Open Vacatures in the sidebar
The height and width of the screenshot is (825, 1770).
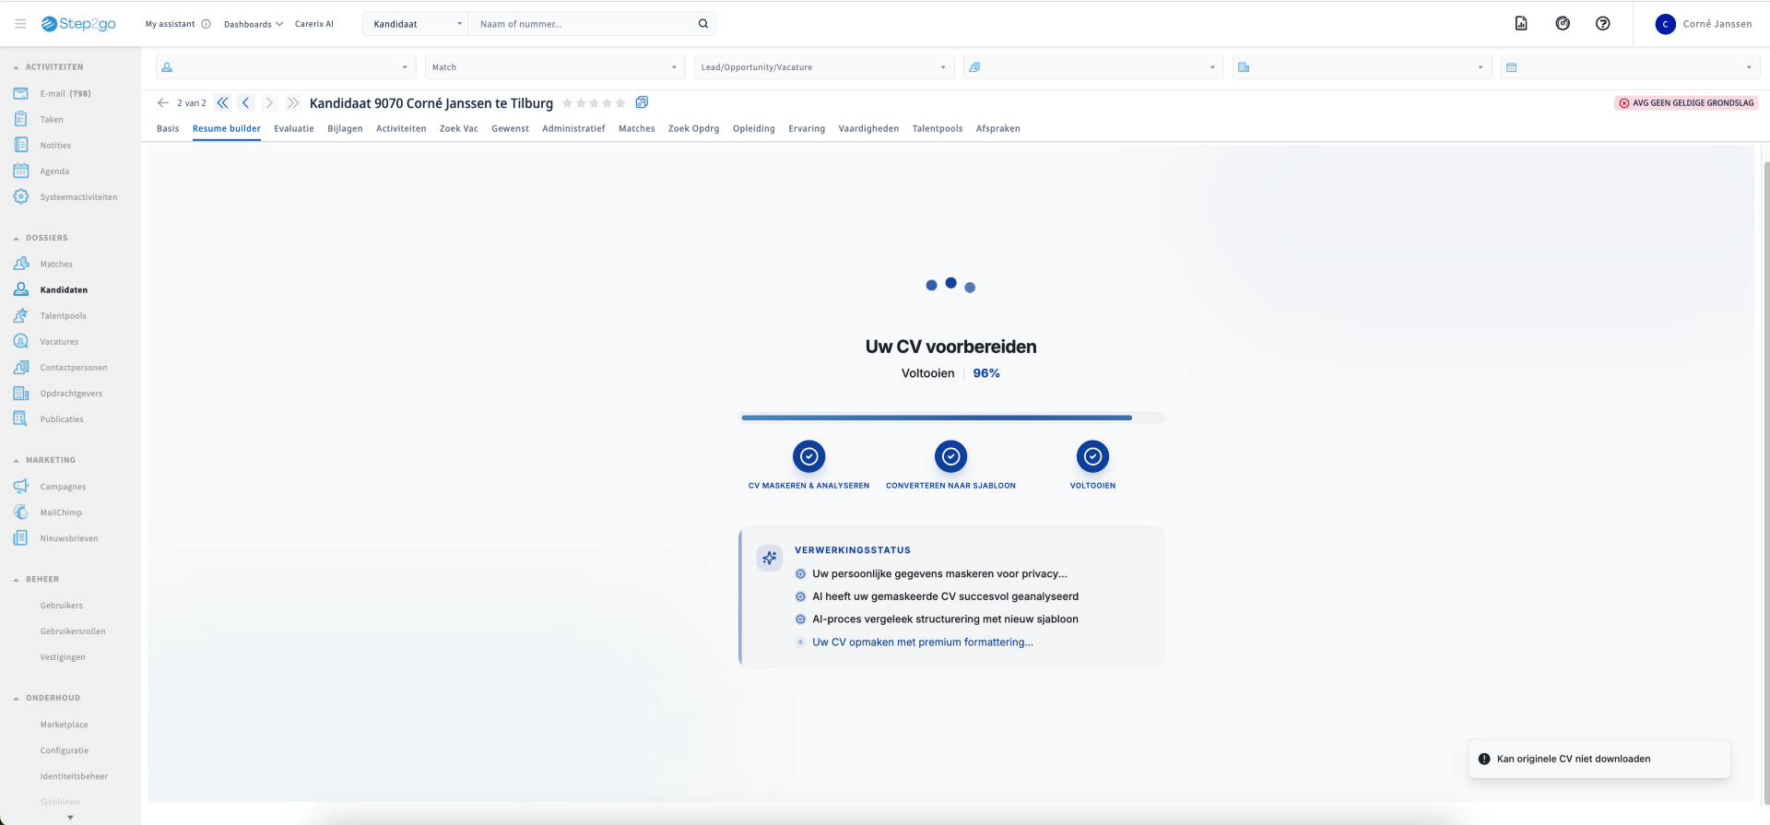pos(59,342)
